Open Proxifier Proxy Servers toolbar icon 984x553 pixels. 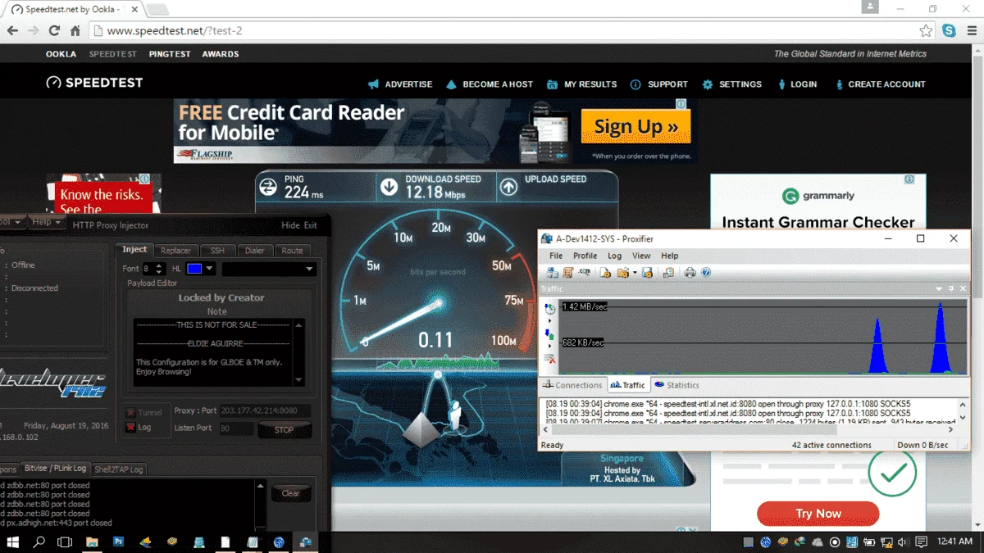[553, 273]
